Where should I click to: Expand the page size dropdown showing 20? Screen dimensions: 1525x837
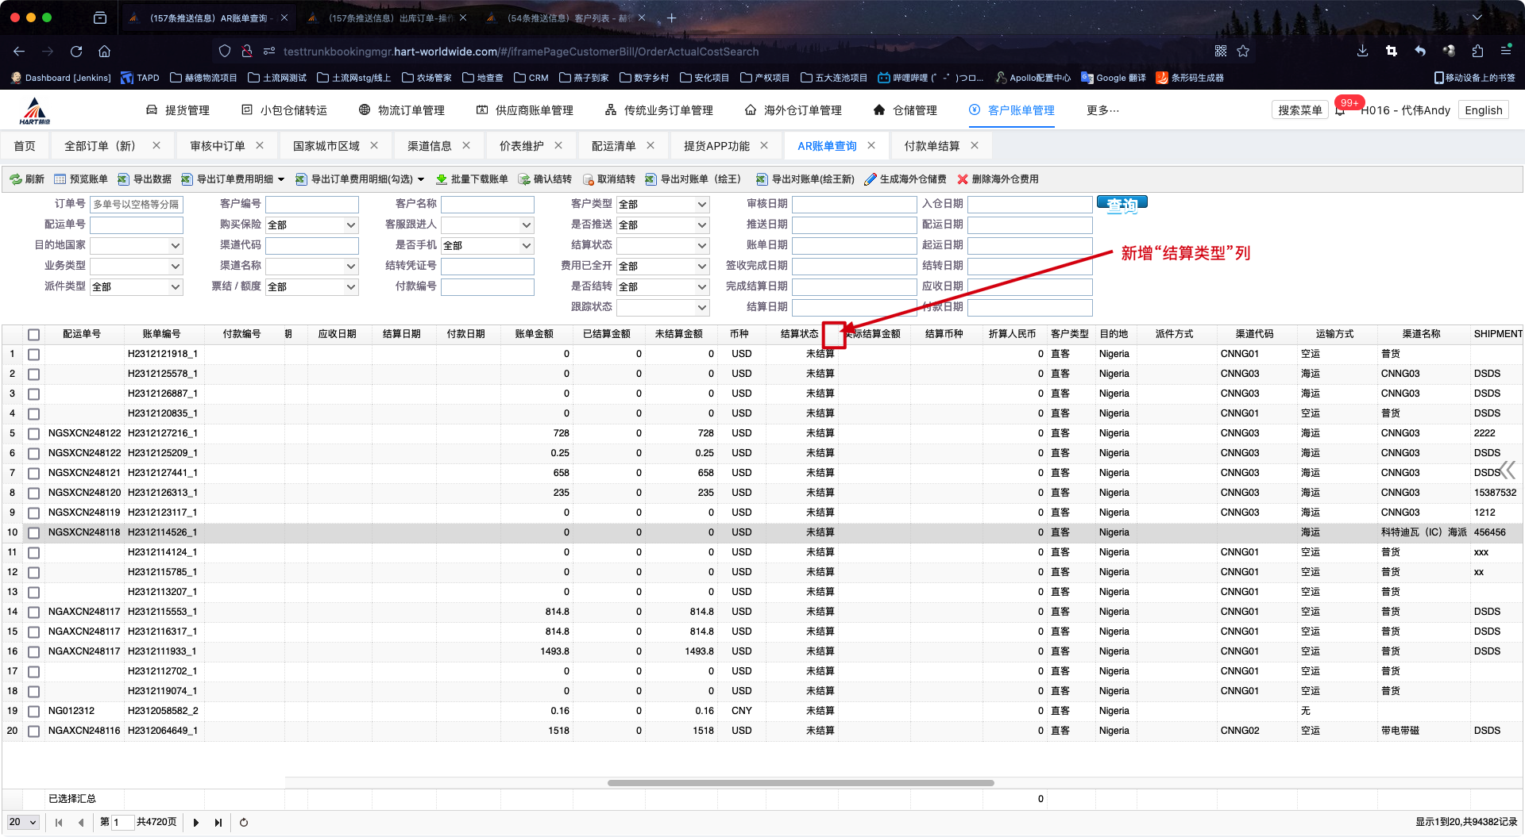[23, 823]
